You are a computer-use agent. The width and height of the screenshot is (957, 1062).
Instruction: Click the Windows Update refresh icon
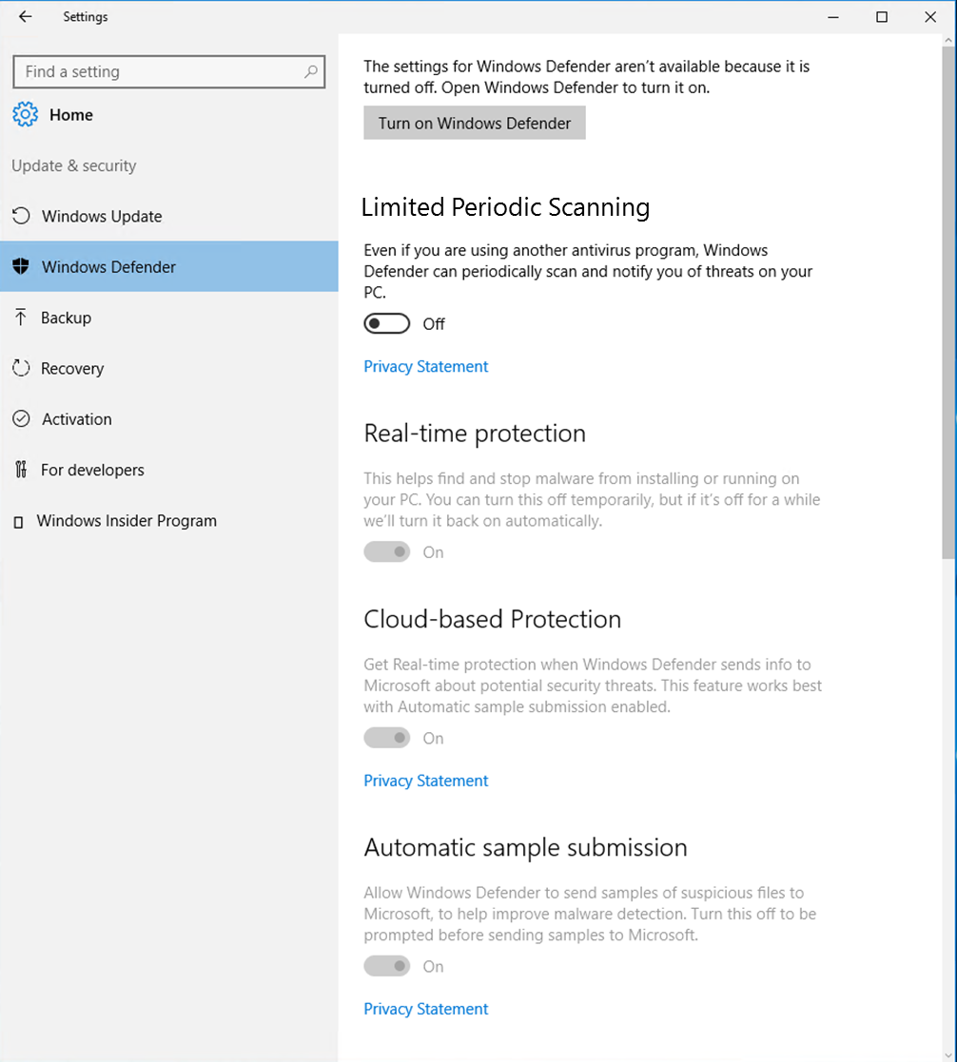point(21,216)
